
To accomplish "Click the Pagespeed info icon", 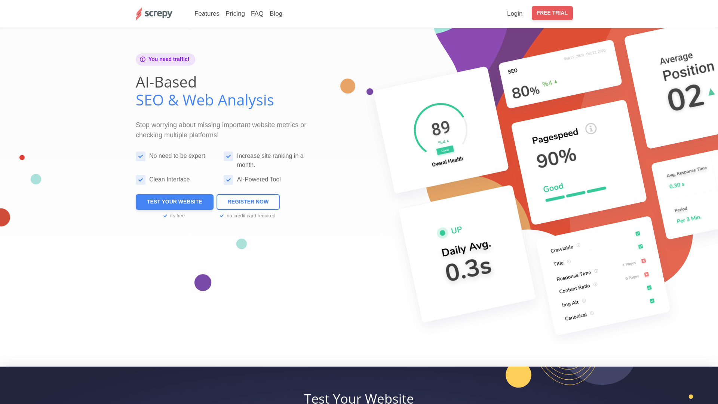I will coord(592,129).
